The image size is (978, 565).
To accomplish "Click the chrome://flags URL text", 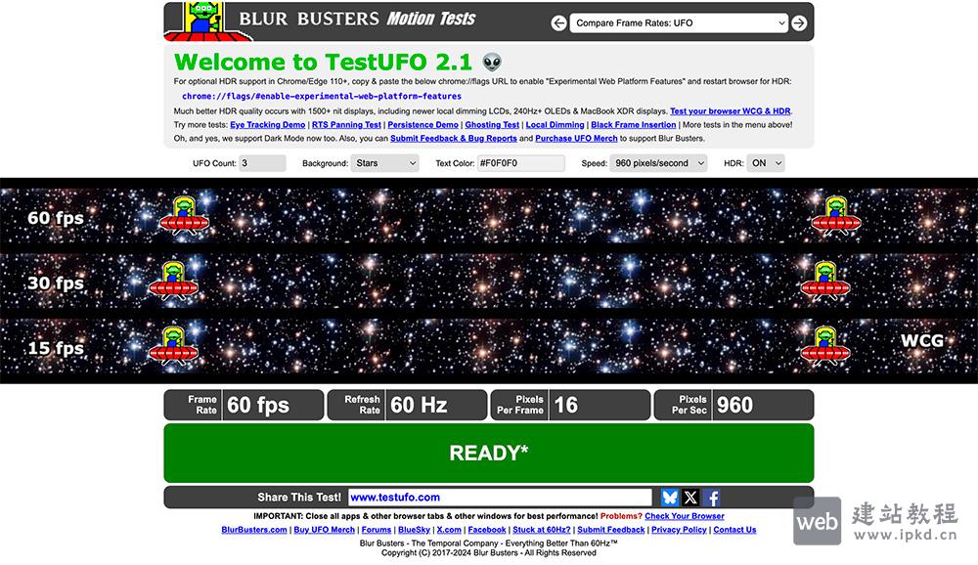I will click(322, 96).
